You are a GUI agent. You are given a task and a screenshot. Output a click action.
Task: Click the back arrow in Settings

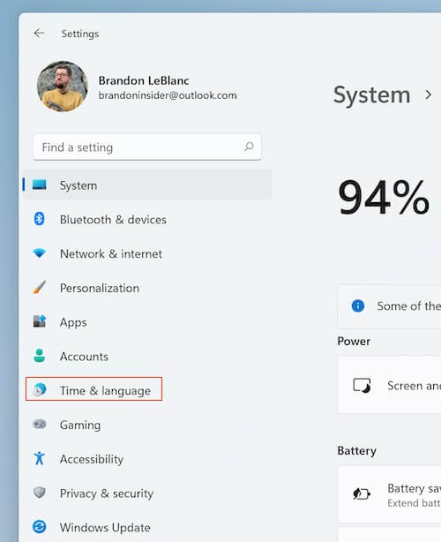(39, 34)
